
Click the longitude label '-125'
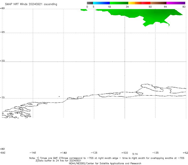155,153
